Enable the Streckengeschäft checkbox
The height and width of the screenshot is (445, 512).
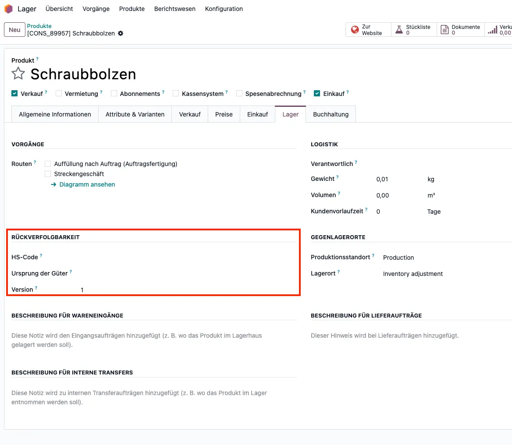47,174
